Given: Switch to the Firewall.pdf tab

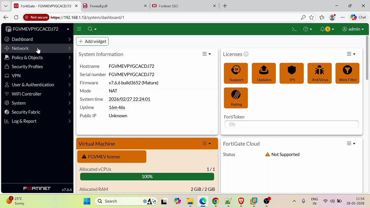Looking at the screenshot, I should [x=114, y=6].
